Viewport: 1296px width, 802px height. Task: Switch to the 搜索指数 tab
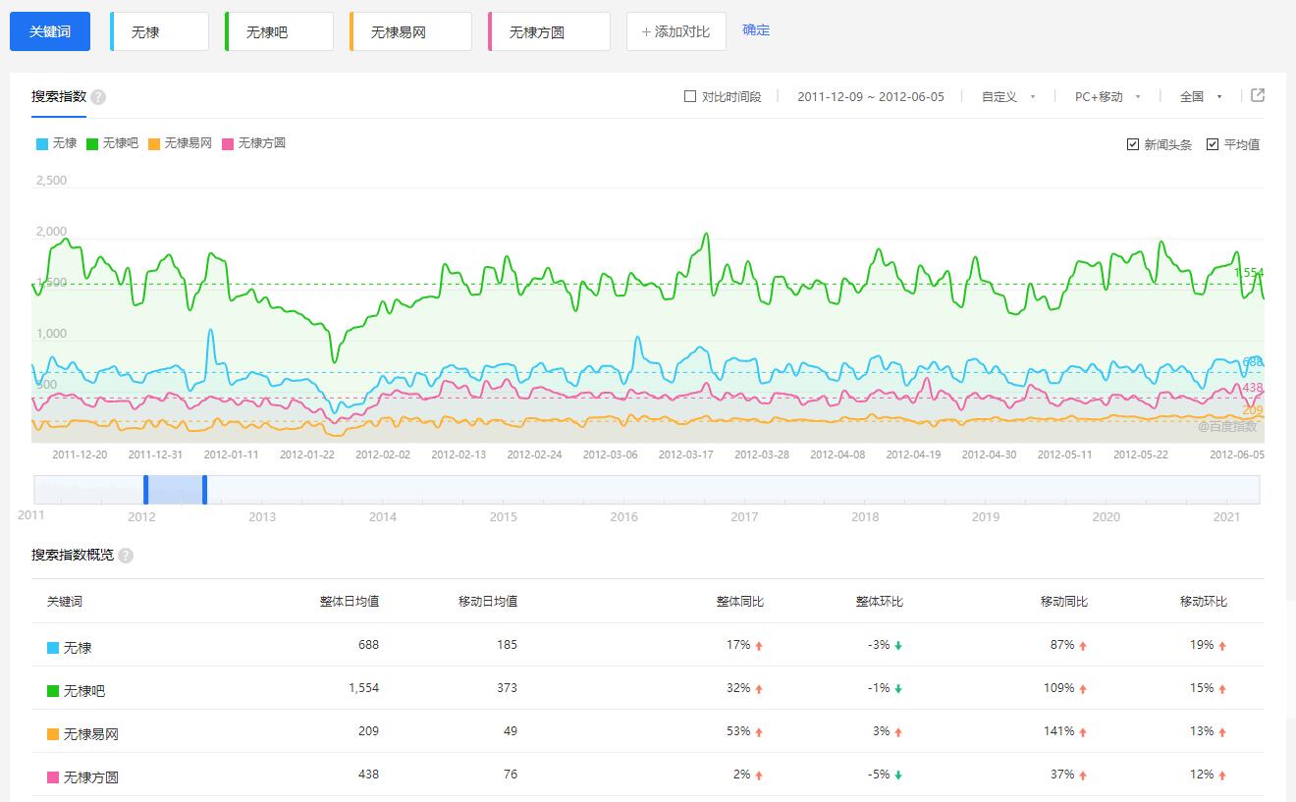coord(59,96)
